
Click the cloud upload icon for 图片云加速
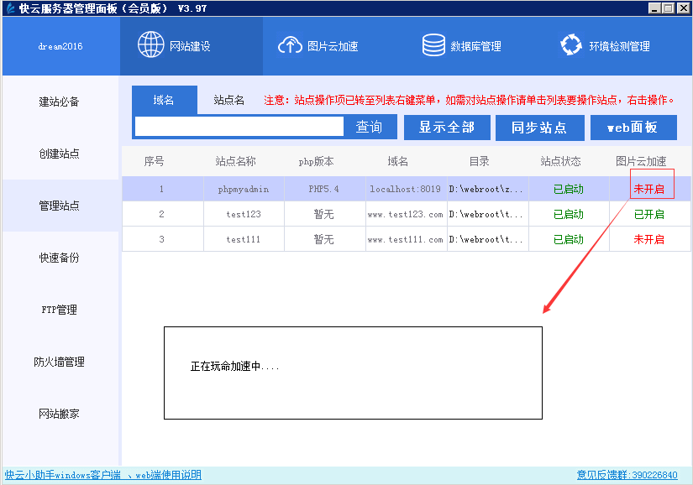click(290, 45)
